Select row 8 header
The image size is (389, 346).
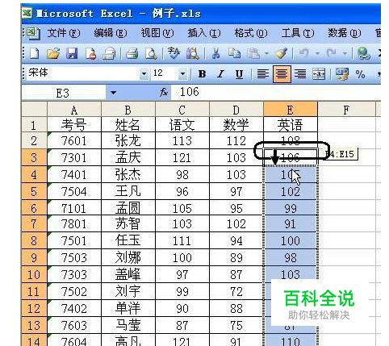[x=34, y=240]
